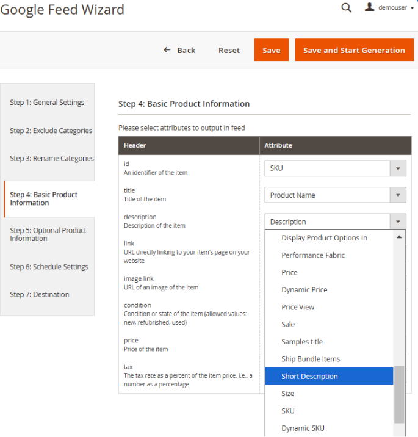Screen dimensions: 418x437
Task: Select the Dynamic Price option
Action: 329,290
